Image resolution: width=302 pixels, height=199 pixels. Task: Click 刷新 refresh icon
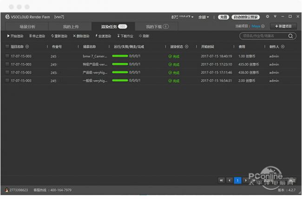[140, 36]
